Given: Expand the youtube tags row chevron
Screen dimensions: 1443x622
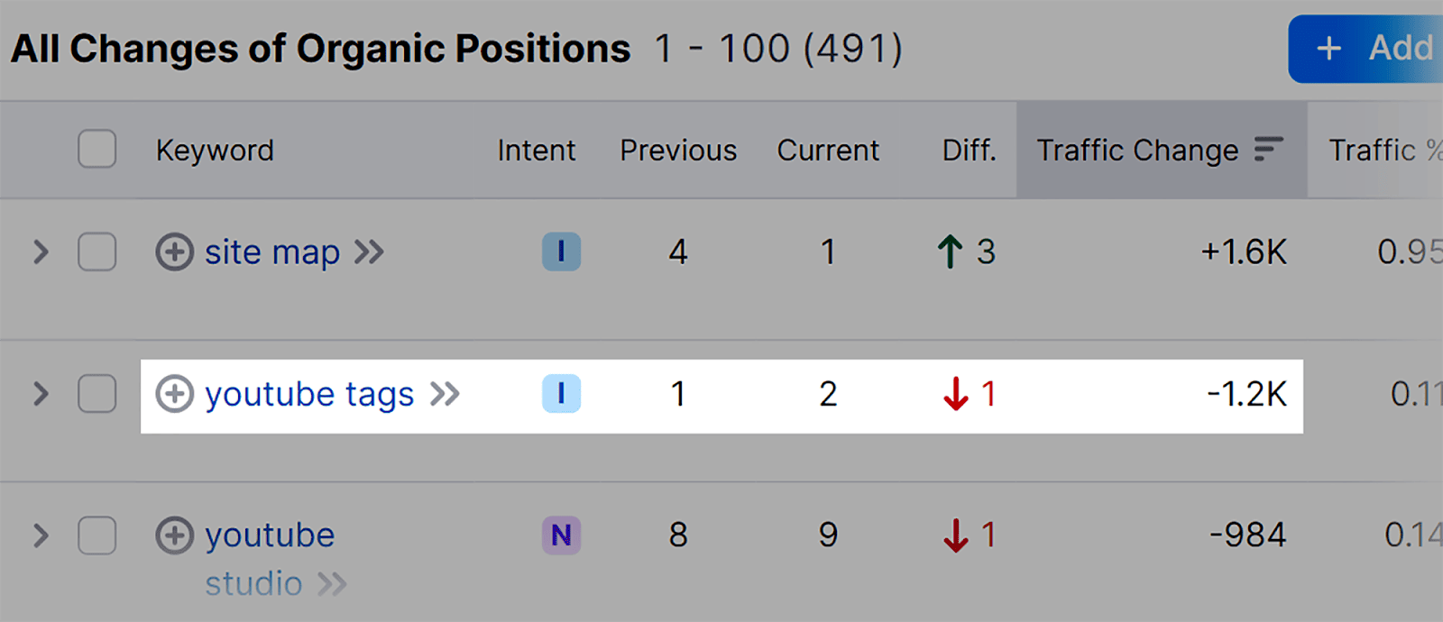Looking at the screenshot, I should (x=41, y=394).
